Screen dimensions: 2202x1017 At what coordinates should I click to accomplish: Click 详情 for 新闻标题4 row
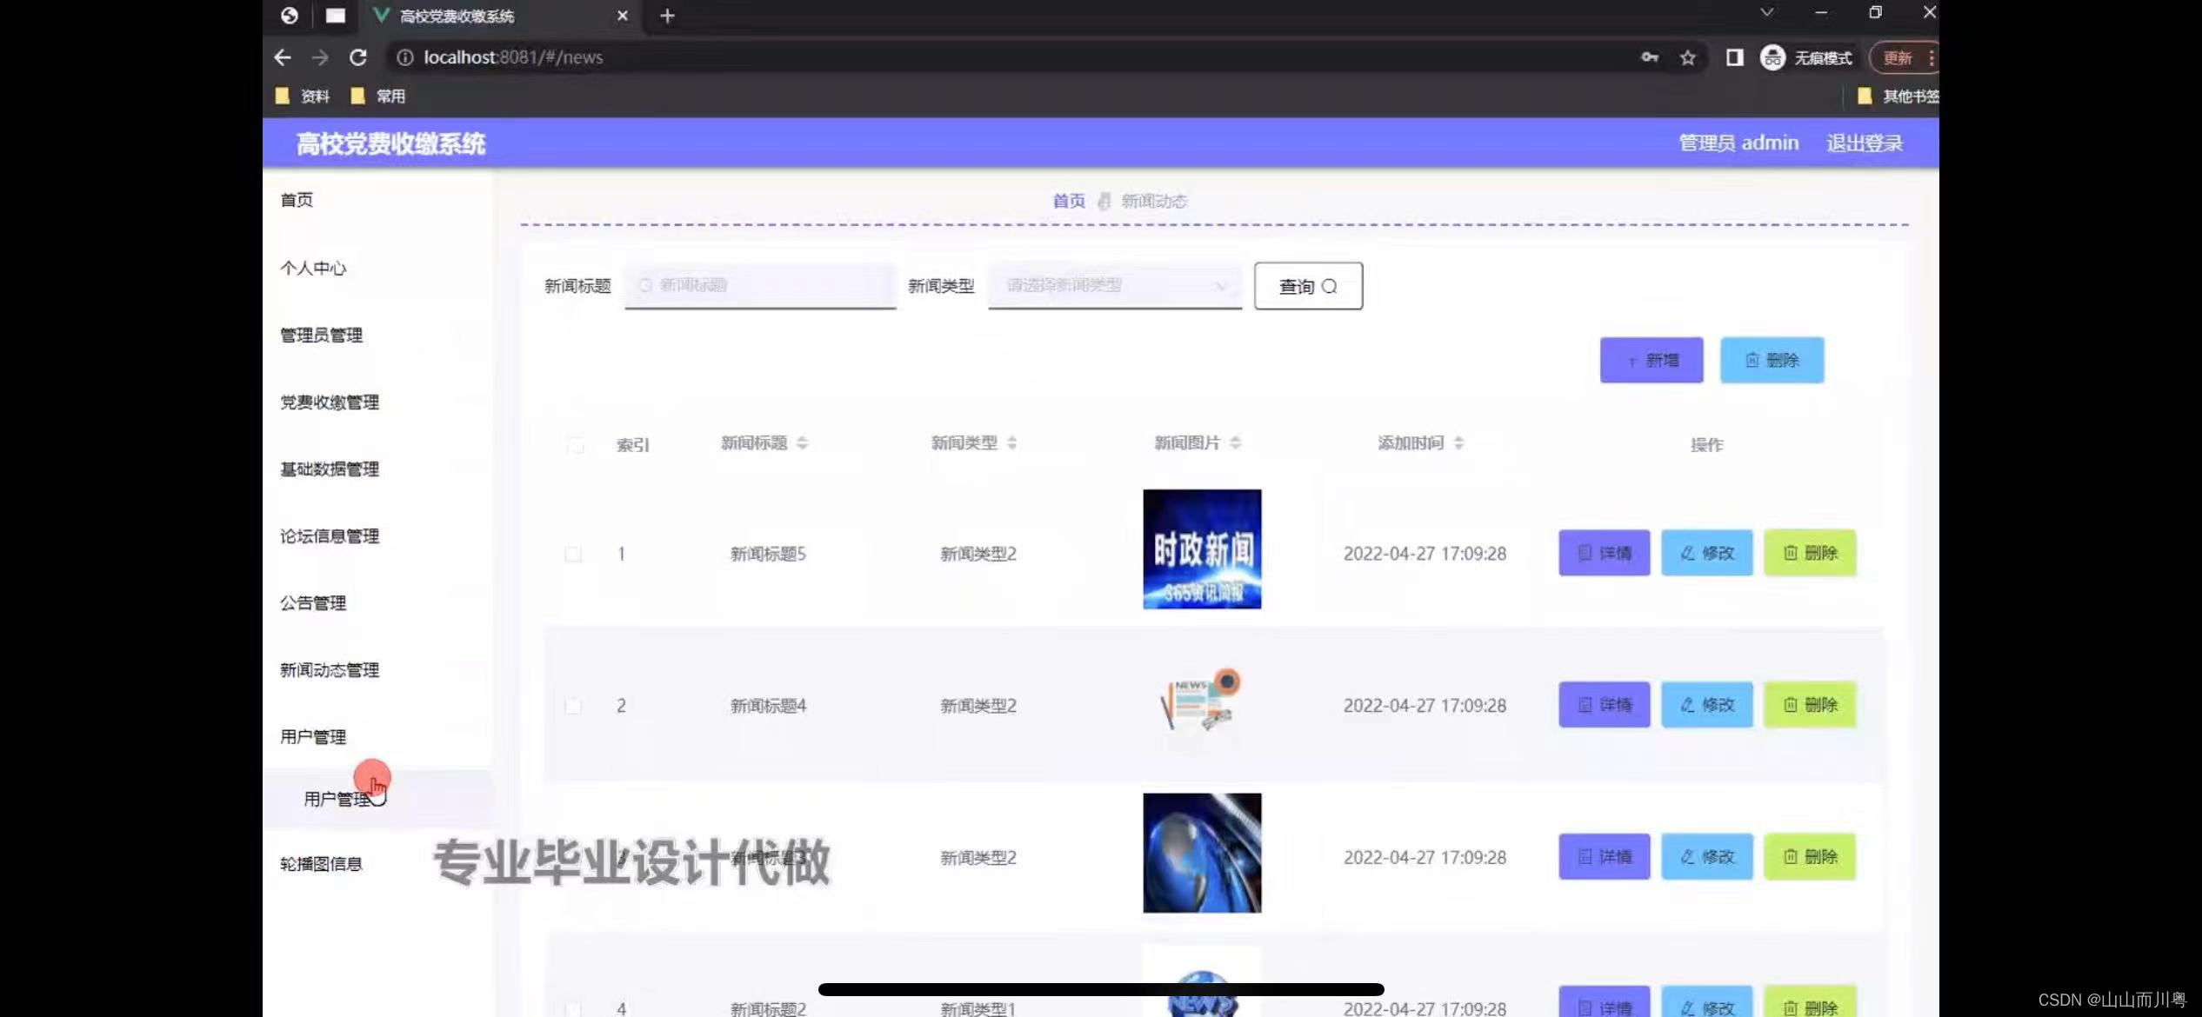[1604, 705]
